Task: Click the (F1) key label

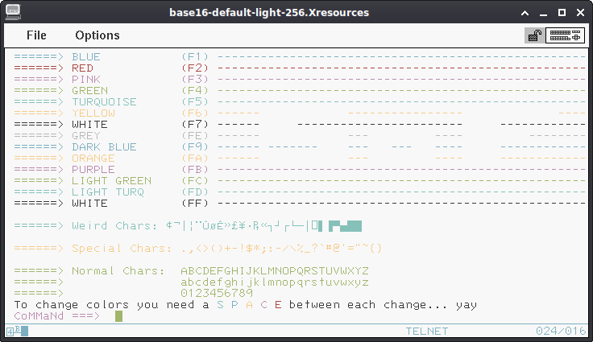Action: [x=195, y=56]
